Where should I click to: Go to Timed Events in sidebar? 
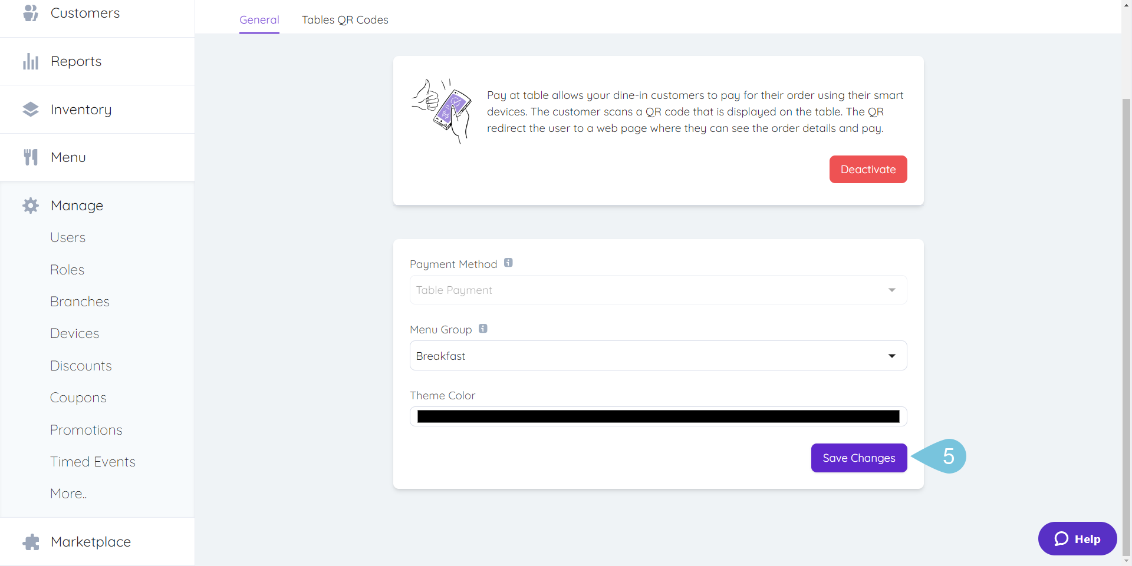93,462
